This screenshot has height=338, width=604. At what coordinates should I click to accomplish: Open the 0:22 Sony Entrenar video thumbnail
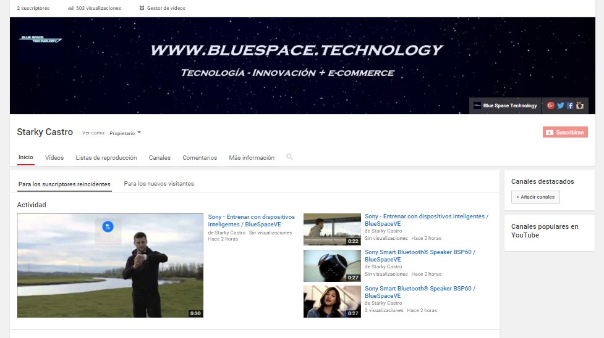pyautogui.click(x=332, y=229)
